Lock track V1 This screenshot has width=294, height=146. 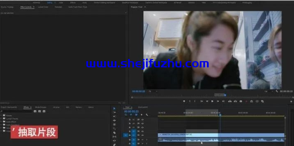click(x=129, y=135)
